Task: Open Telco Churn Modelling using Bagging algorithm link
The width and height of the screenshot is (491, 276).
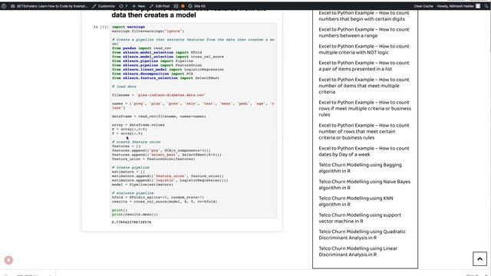Action: (360, 168)
